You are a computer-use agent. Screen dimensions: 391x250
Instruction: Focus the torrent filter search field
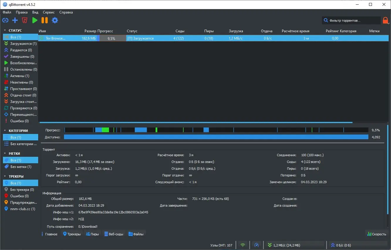pyautogui.click(x=351, y=21)
